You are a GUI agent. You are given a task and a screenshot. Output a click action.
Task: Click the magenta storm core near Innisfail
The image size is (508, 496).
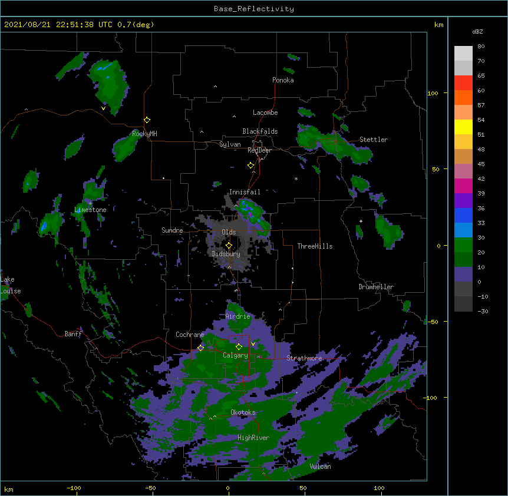(x=250, y=214)
